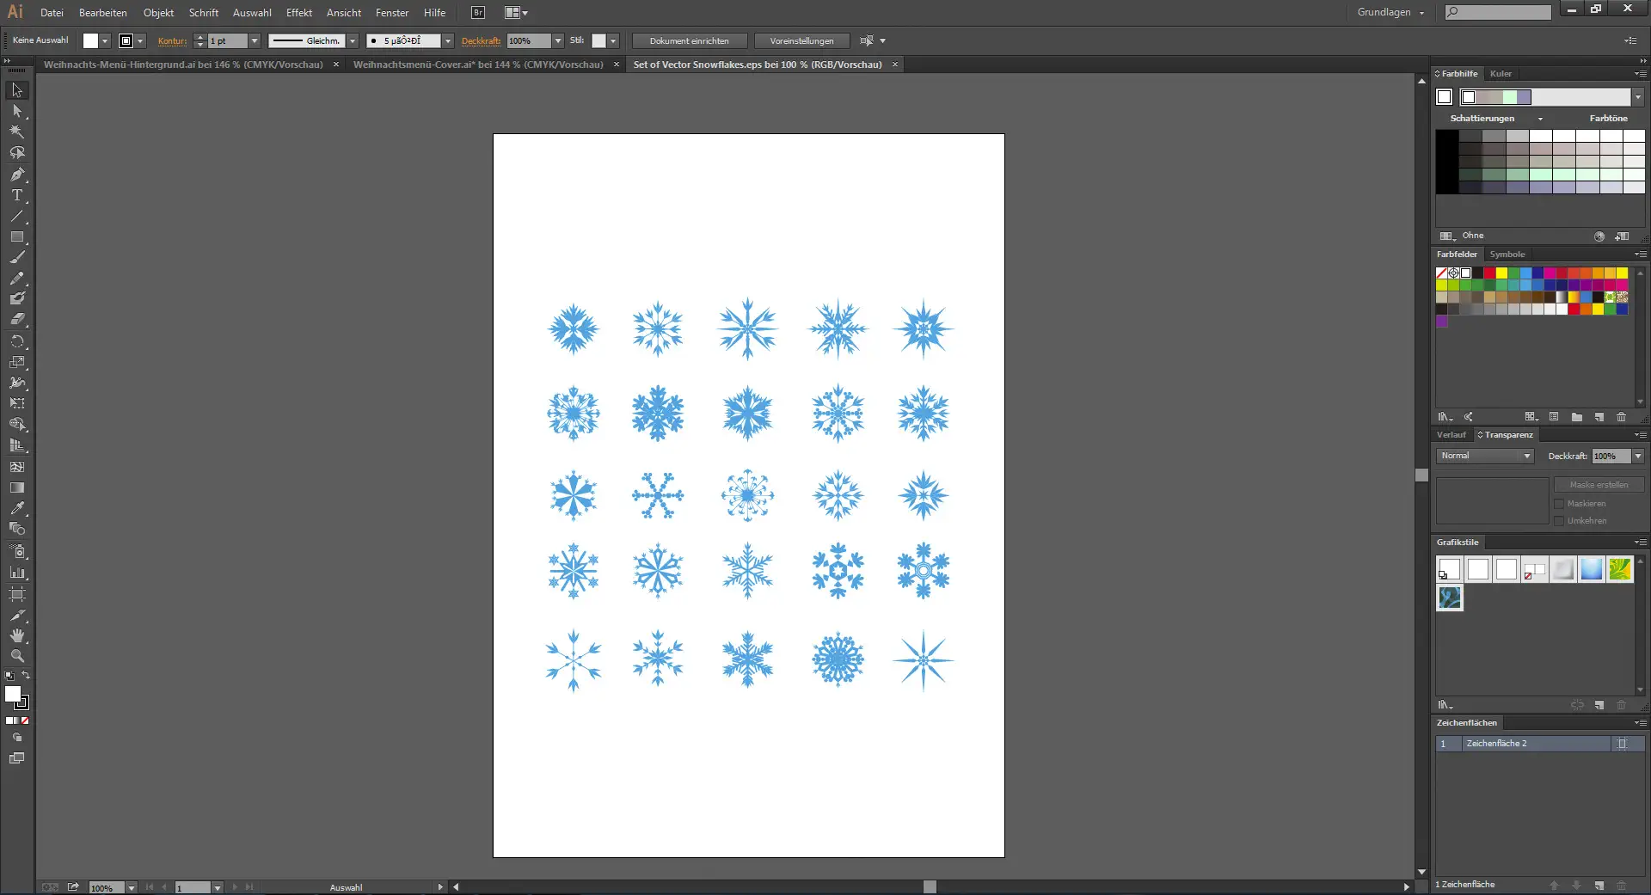
Task: Select the Lasso tool
Action: pyautogui.click(x=17, y=153)
